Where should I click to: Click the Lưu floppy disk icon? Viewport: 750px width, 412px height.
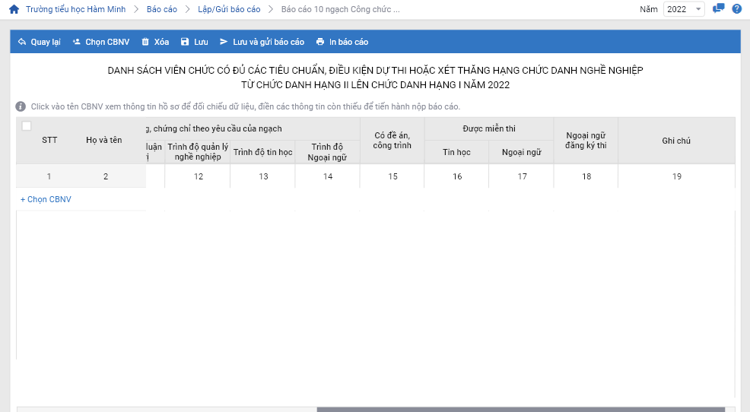(x=185, y=42)
